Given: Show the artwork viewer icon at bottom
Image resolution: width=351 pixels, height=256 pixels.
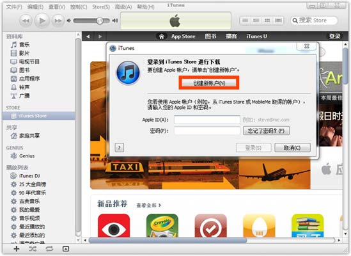Looking at the screenshot, I should tap(66, 248).
